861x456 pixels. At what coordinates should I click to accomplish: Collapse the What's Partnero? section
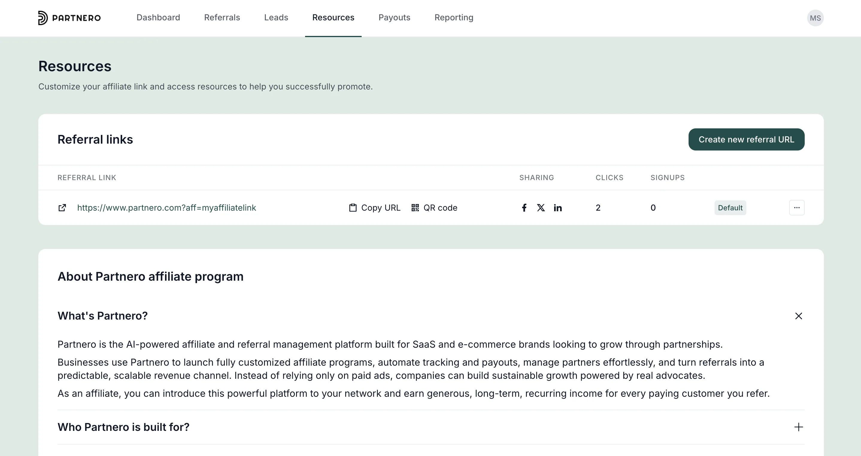798,316
